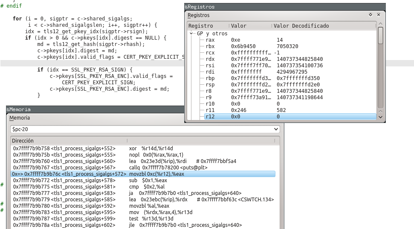This screenshot has height=229, width=414.
Task: Select the r11 register row
Action: tap(290, 110)
